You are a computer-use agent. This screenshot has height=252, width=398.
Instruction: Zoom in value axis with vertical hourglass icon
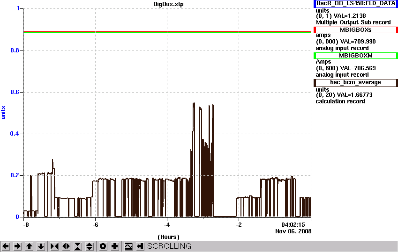pos(78,246)
